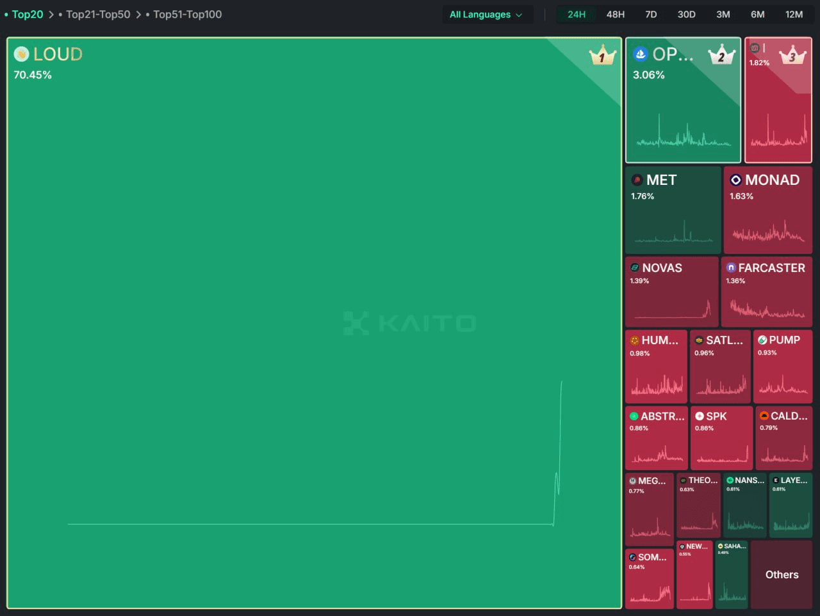Viewport: 820px width, 616px height.
Task: Click the ABSTR... green logo icon
Action: coord(634,416)
